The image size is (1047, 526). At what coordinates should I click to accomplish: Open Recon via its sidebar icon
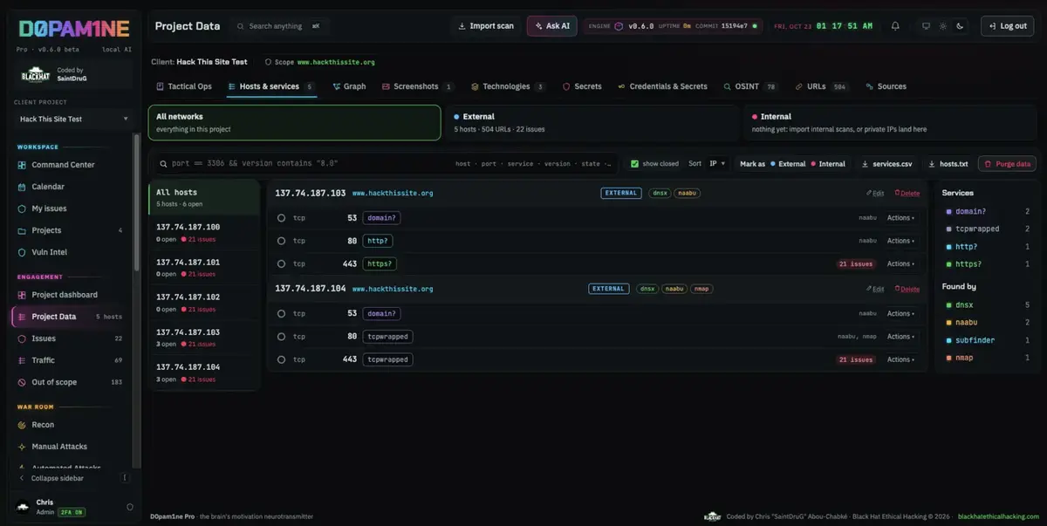(23, 425)
